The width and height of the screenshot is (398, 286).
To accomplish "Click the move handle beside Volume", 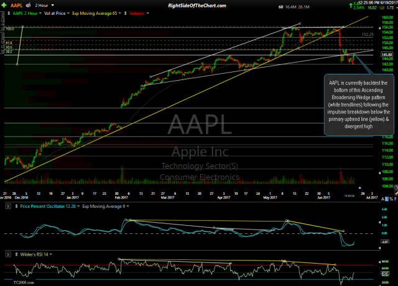I will coord(126,13).
